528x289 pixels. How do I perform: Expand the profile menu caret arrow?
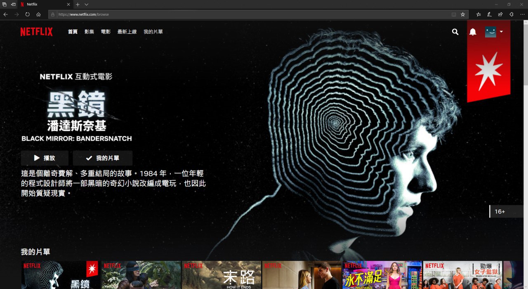tap(501, 32)
